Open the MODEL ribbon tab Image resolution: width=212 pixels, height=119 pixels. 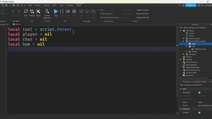[x=38, y=5]
